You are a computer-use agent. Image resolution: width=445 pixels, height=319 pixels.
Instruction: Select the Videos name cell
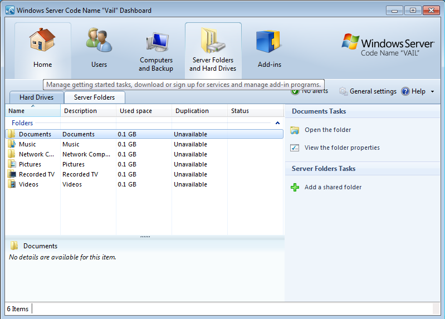click(x=28, y=184)
